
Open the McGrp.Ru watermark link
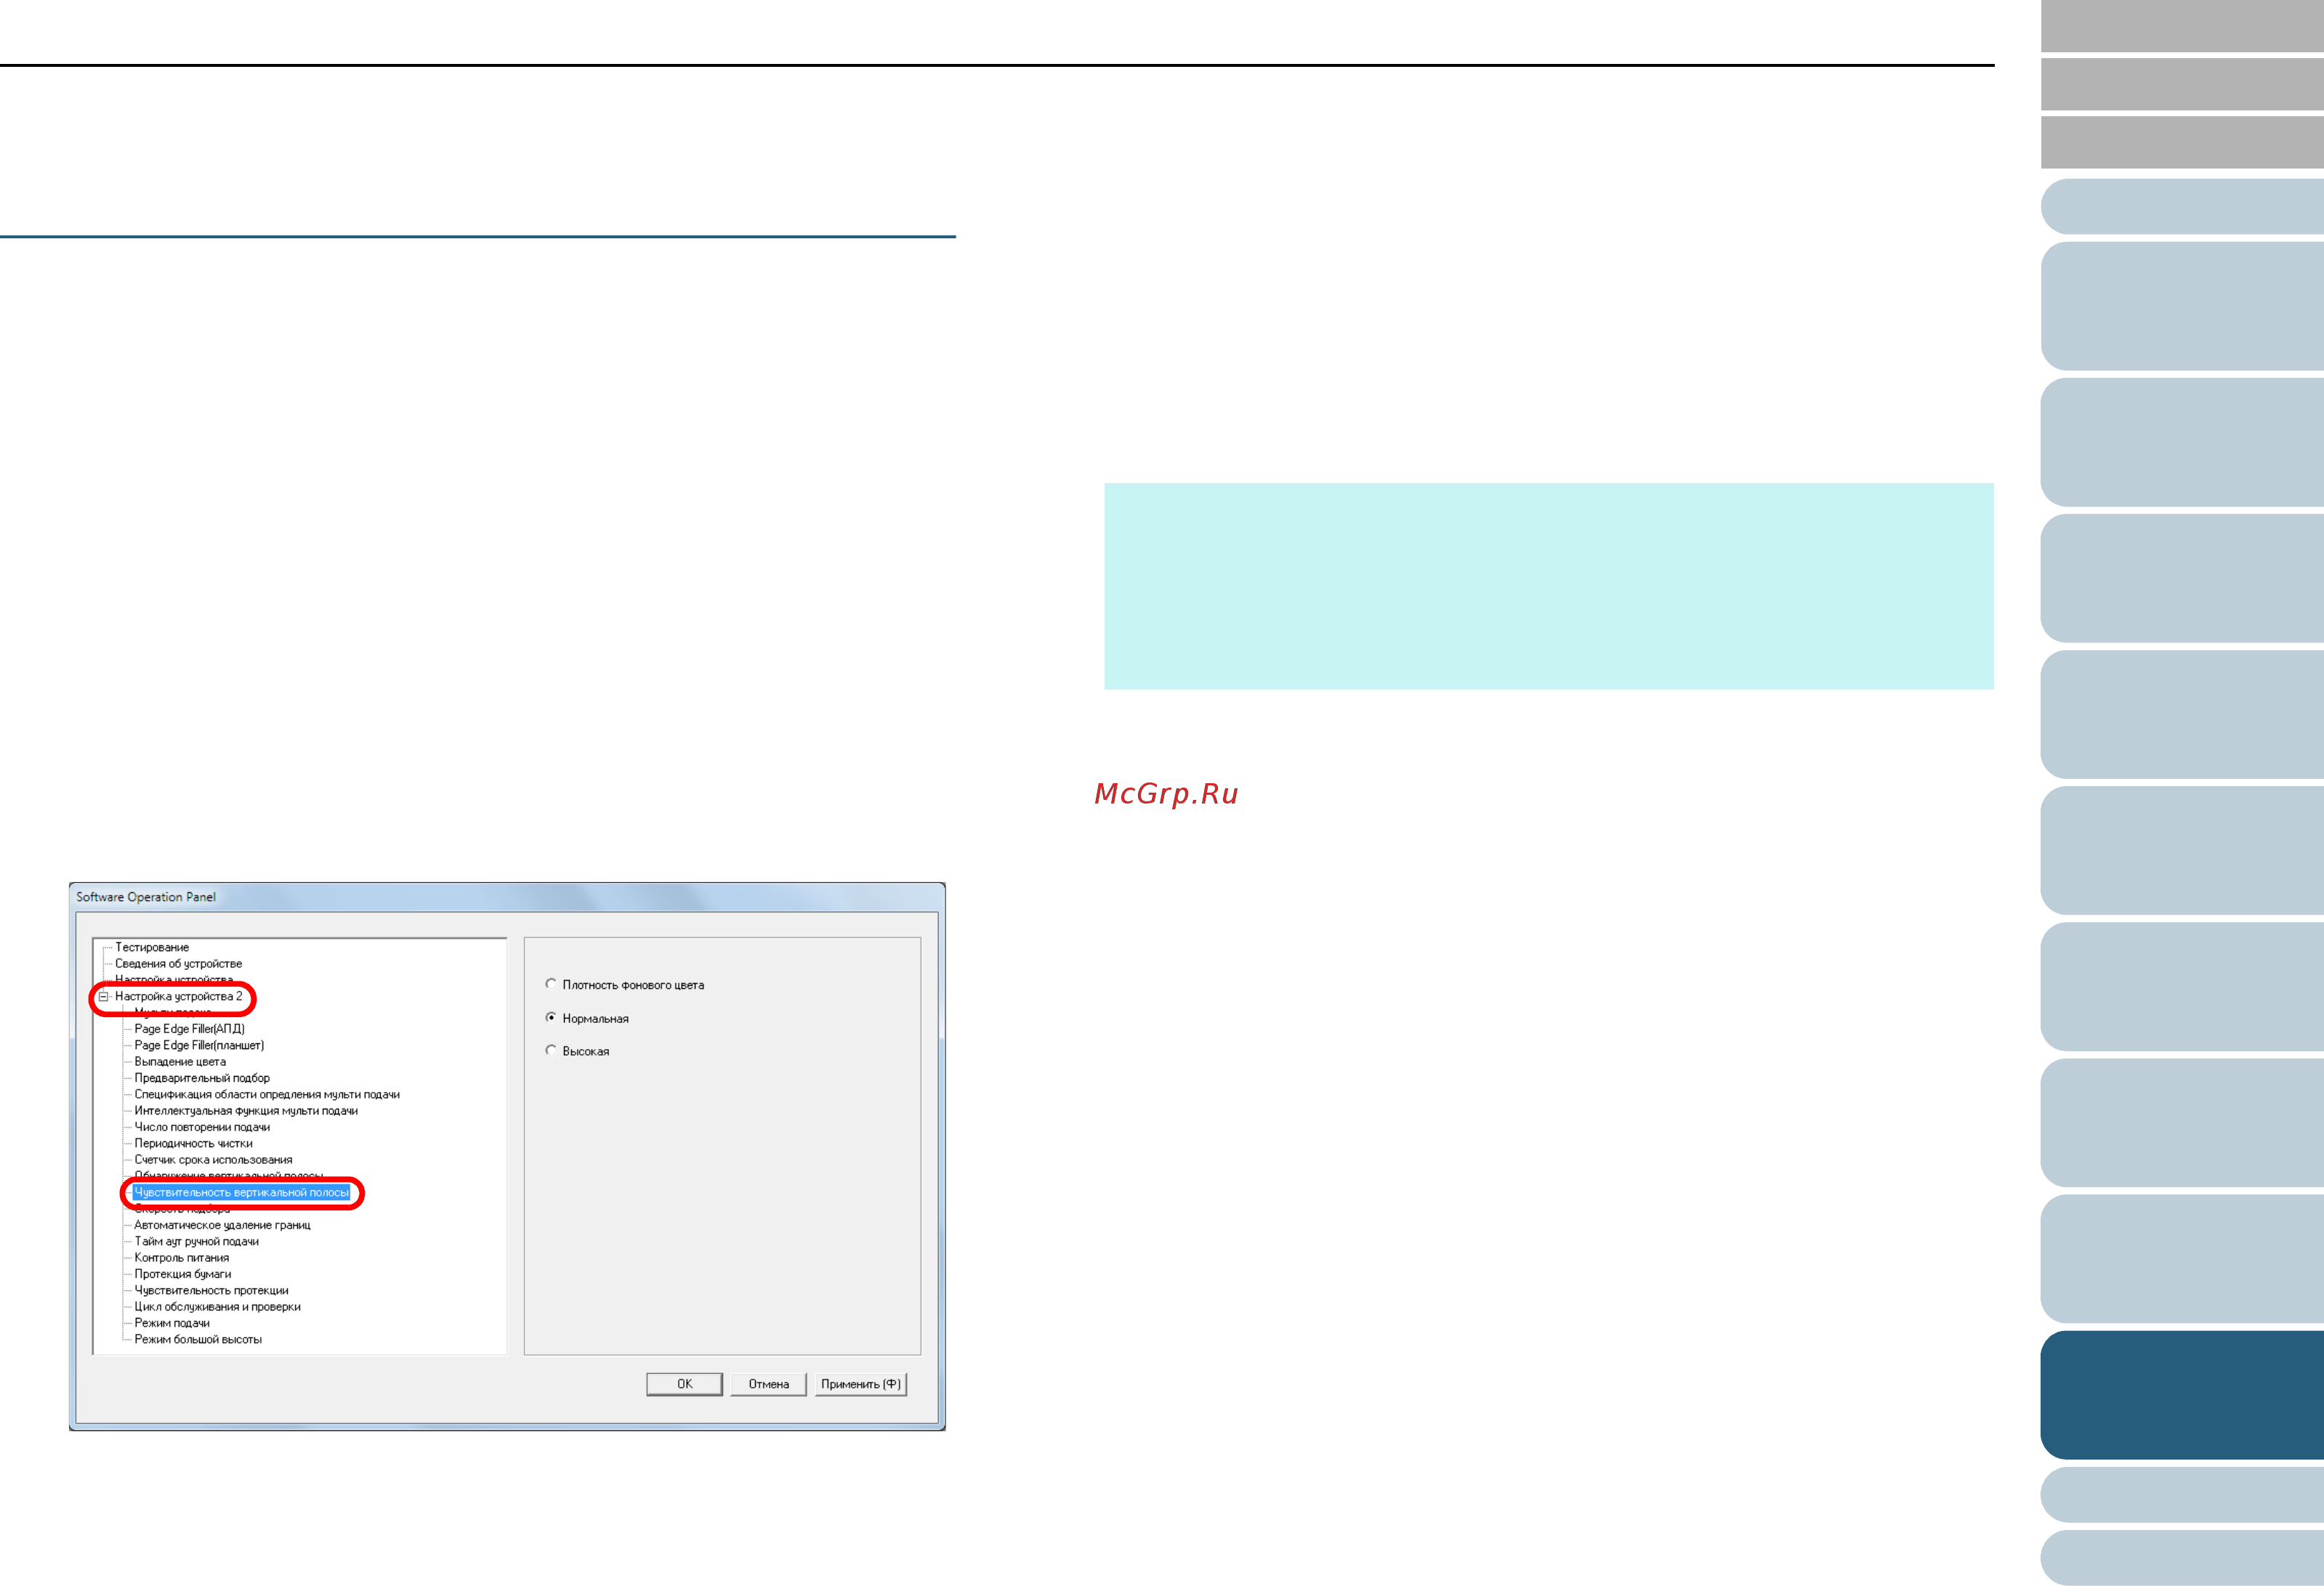1166,793
